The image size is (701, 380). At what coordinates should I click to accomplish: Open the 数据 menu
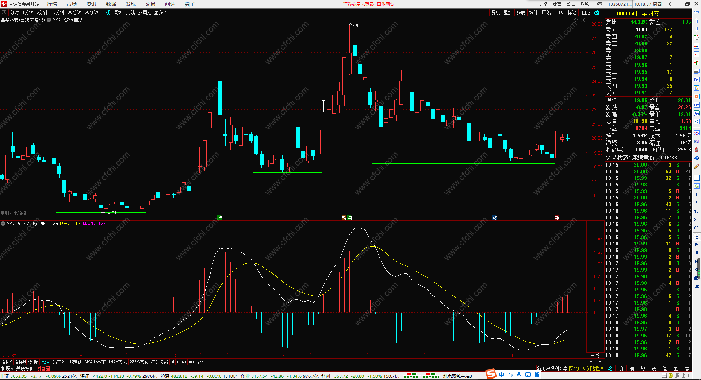(111, 4)
